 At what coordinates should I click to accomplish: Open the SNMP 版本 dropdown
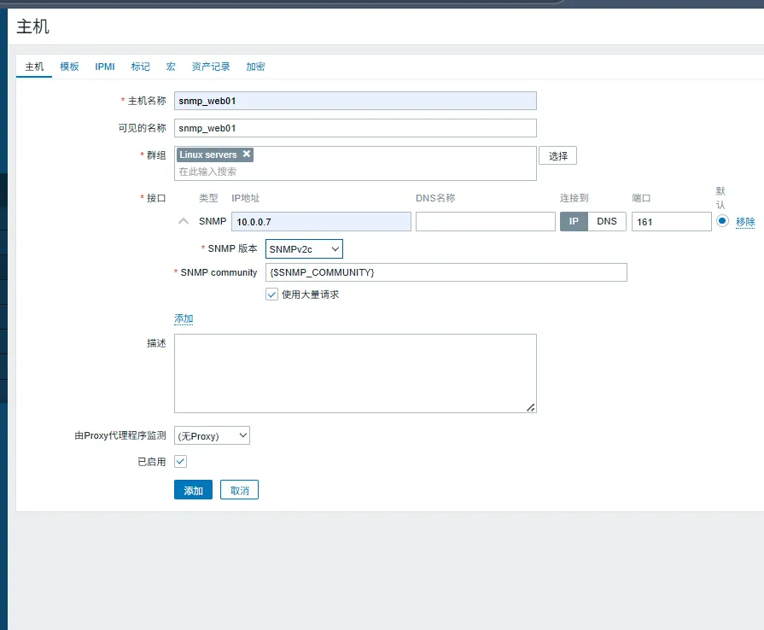point(304,248)
